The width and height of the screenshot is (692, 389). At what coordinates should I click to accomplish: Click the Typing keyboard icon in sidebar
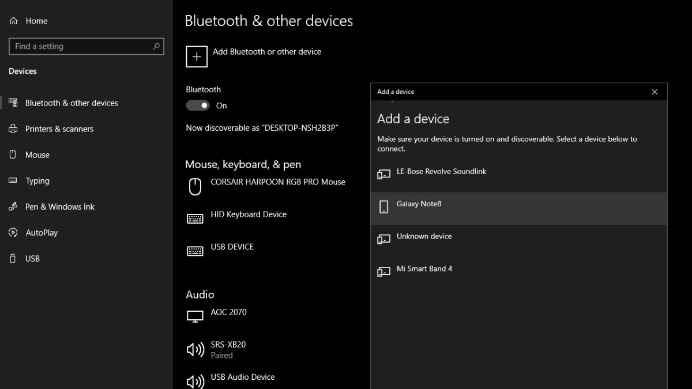(x=13, y=181)
